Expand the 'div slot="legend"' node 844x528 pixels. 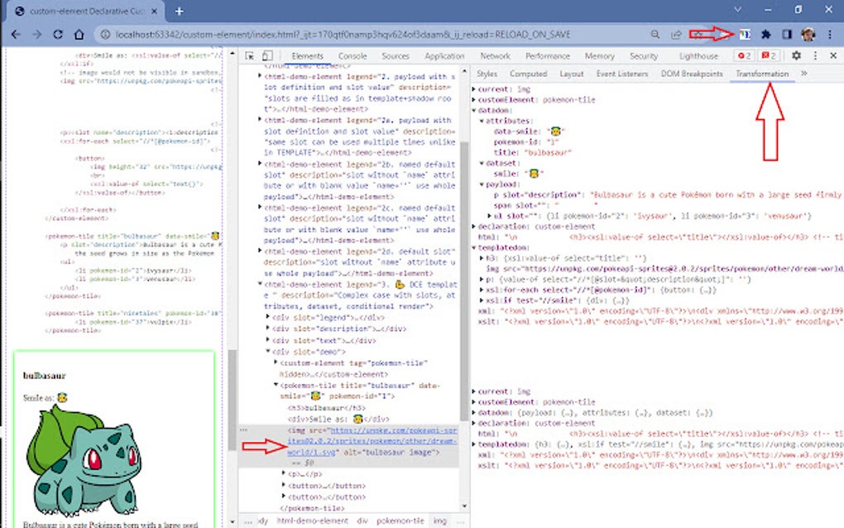click(x=268, y=318)
